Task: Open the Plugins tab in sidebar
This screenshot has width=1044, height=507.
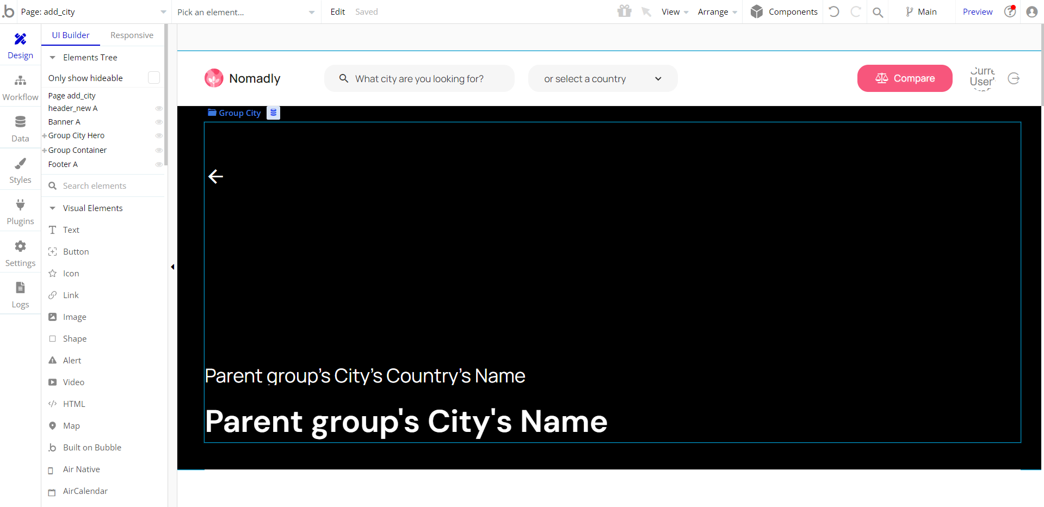Action: coord(20,211)
